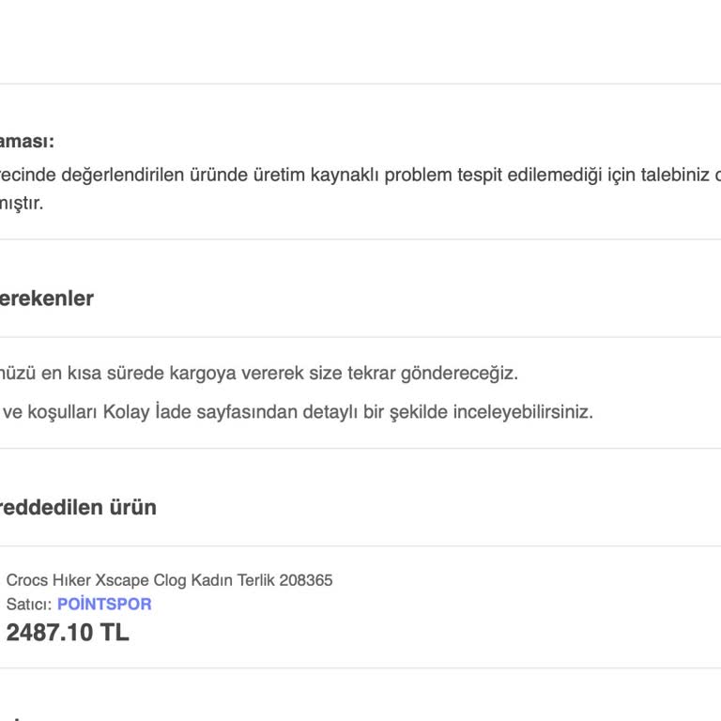Click the price 2487.10 TL
The image size is (721, 721).
click(68, 632)
